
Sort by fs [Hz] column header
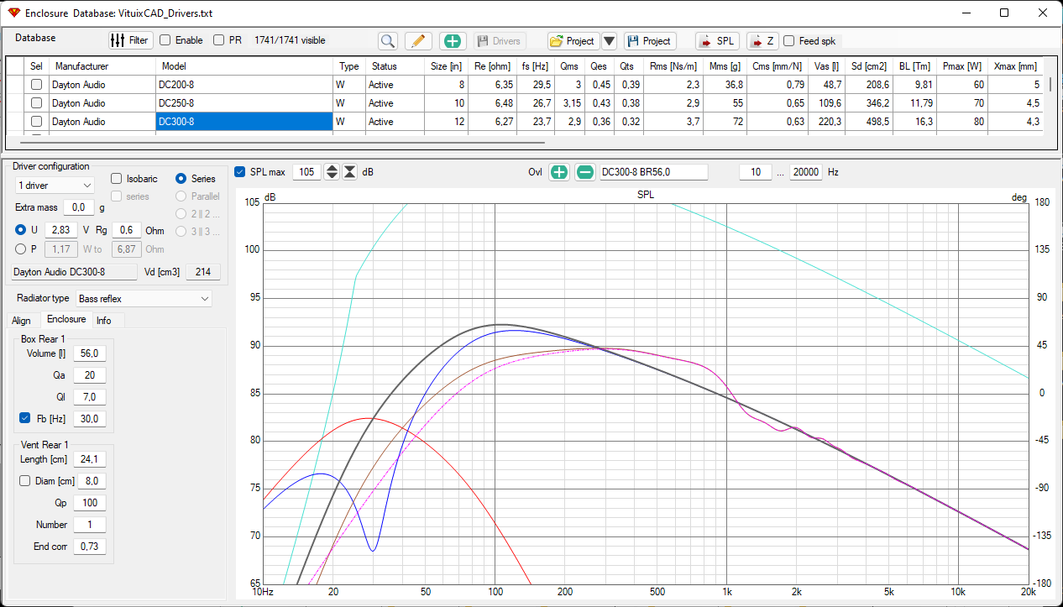tap(534, 66)
